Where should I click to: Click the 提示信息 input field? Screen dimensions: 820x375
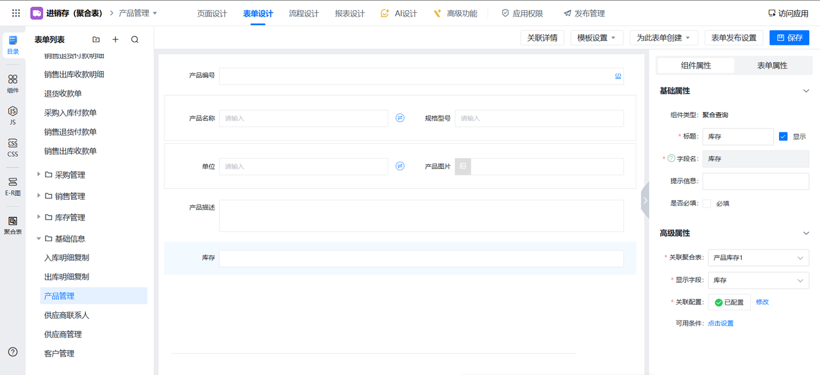pyautogui.click(x=755, y=181)
